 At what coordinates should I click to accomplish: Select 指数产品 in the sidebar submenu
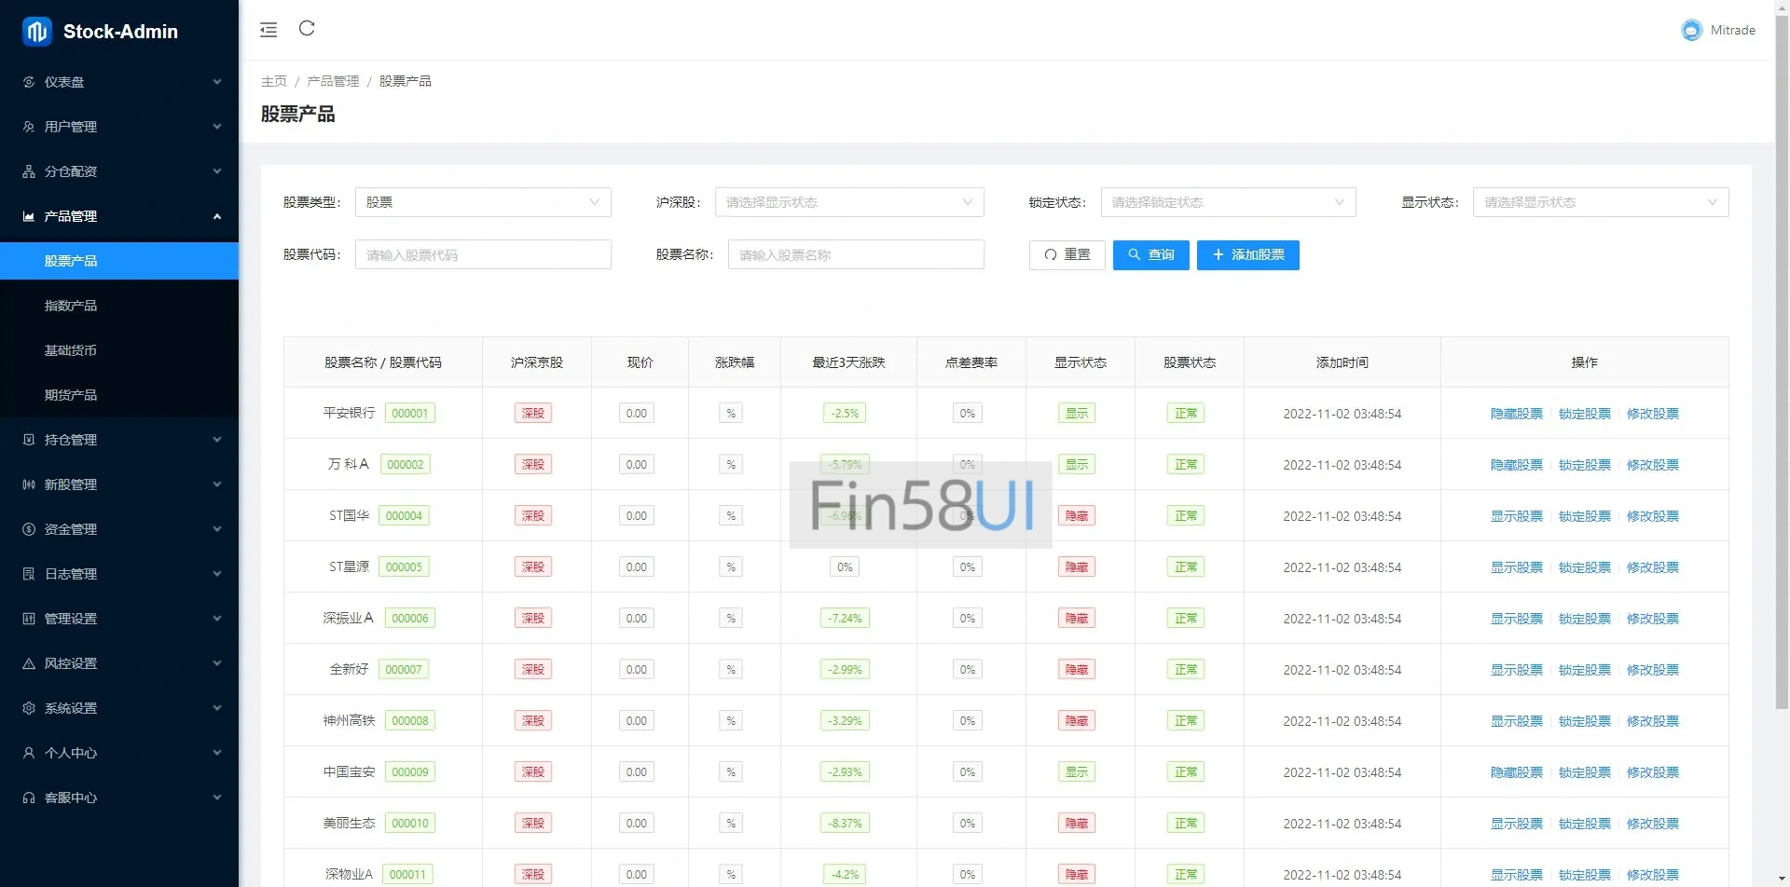tap(71, 306)
